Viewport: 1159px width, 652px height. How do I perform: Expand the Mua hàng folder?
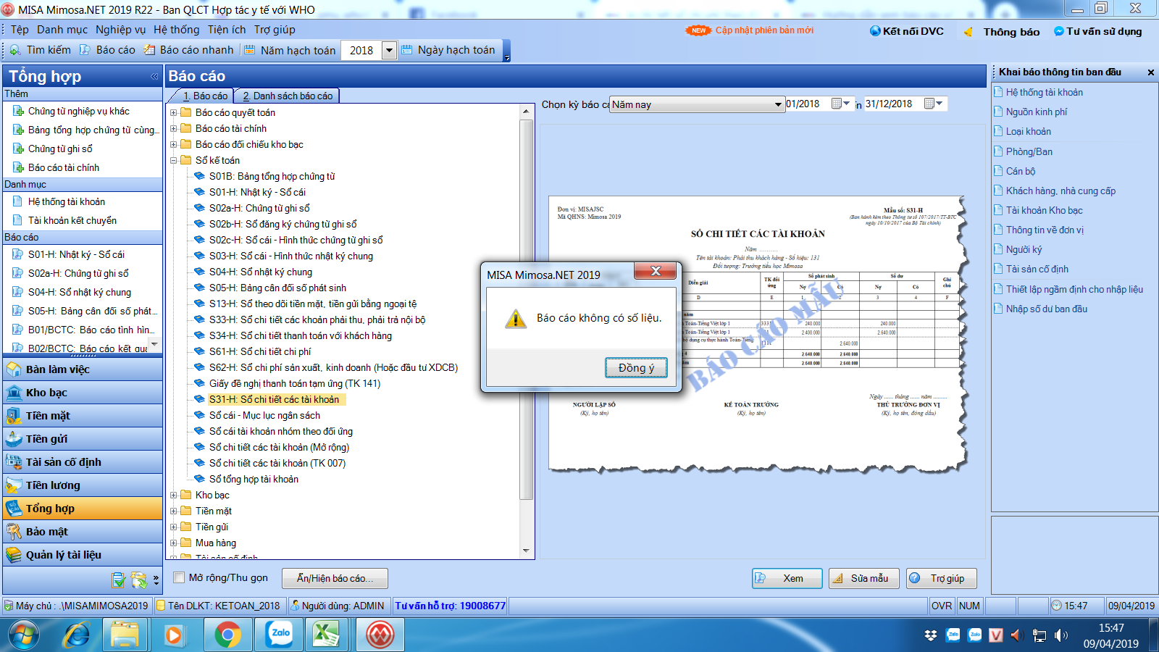[174, 543]
